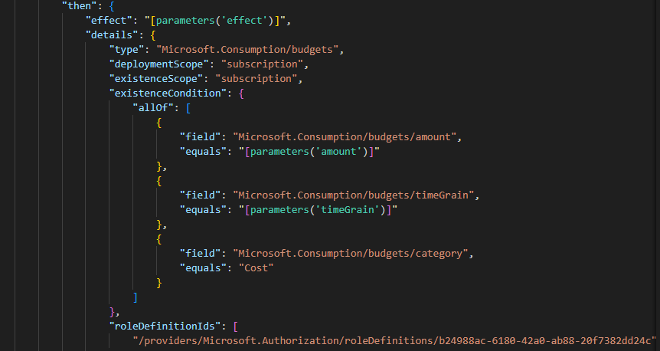Screen dimensions: 660x351
Task: Click the "equals" key on the timeGrain line
Action: [204, 209]
